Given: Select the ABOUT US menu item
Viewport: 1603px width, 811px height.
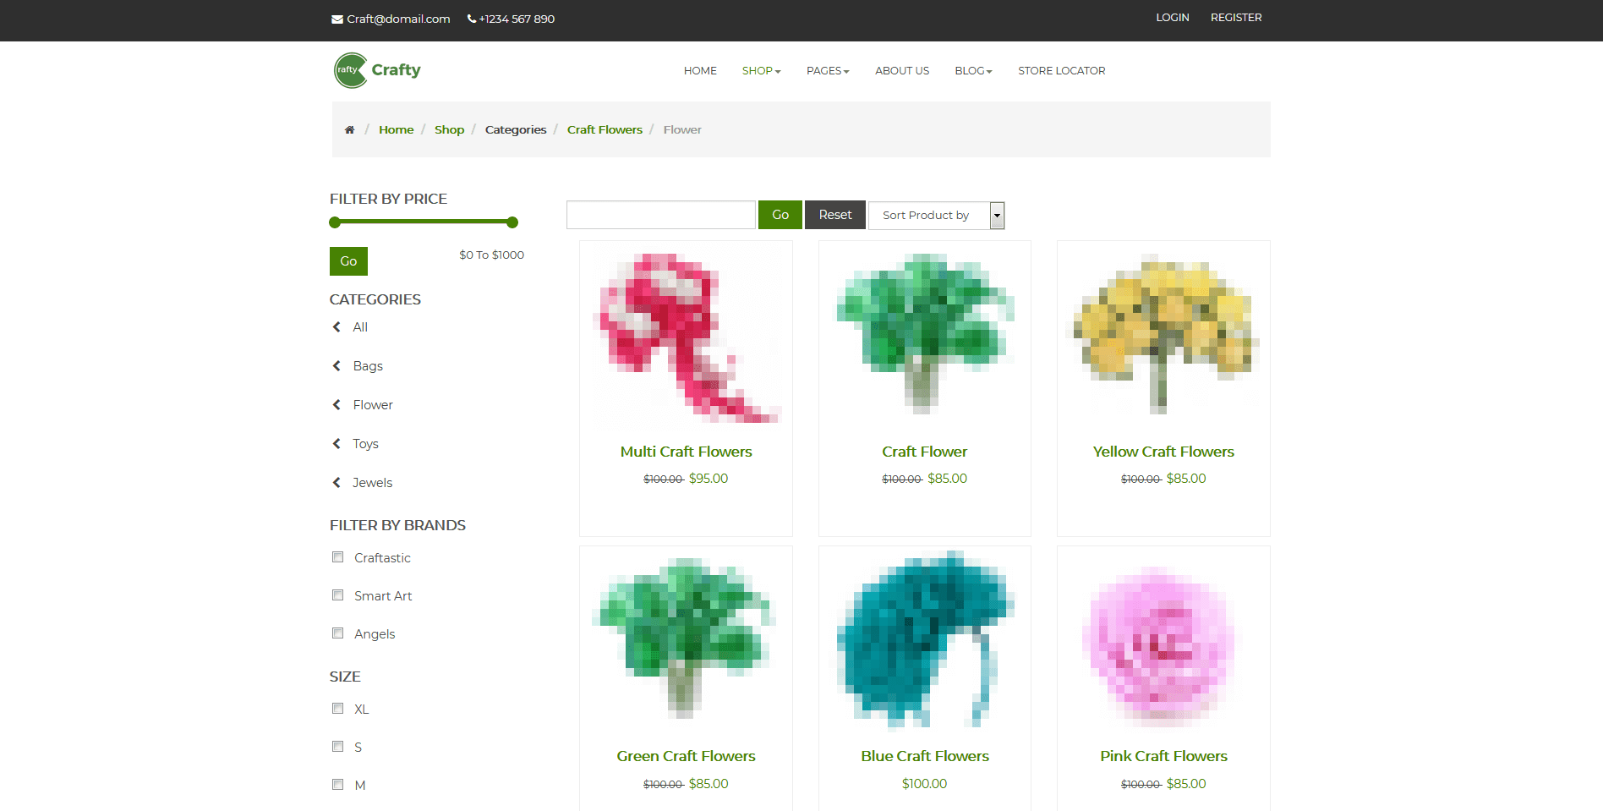Looking at the screenshot, I should tap(901, 71).
